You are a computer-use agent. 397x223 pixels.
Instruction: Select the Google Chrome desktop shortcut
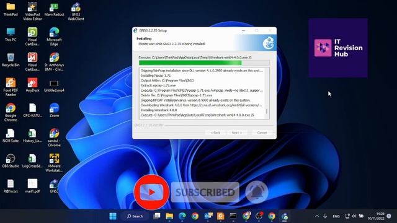[11, 113]
